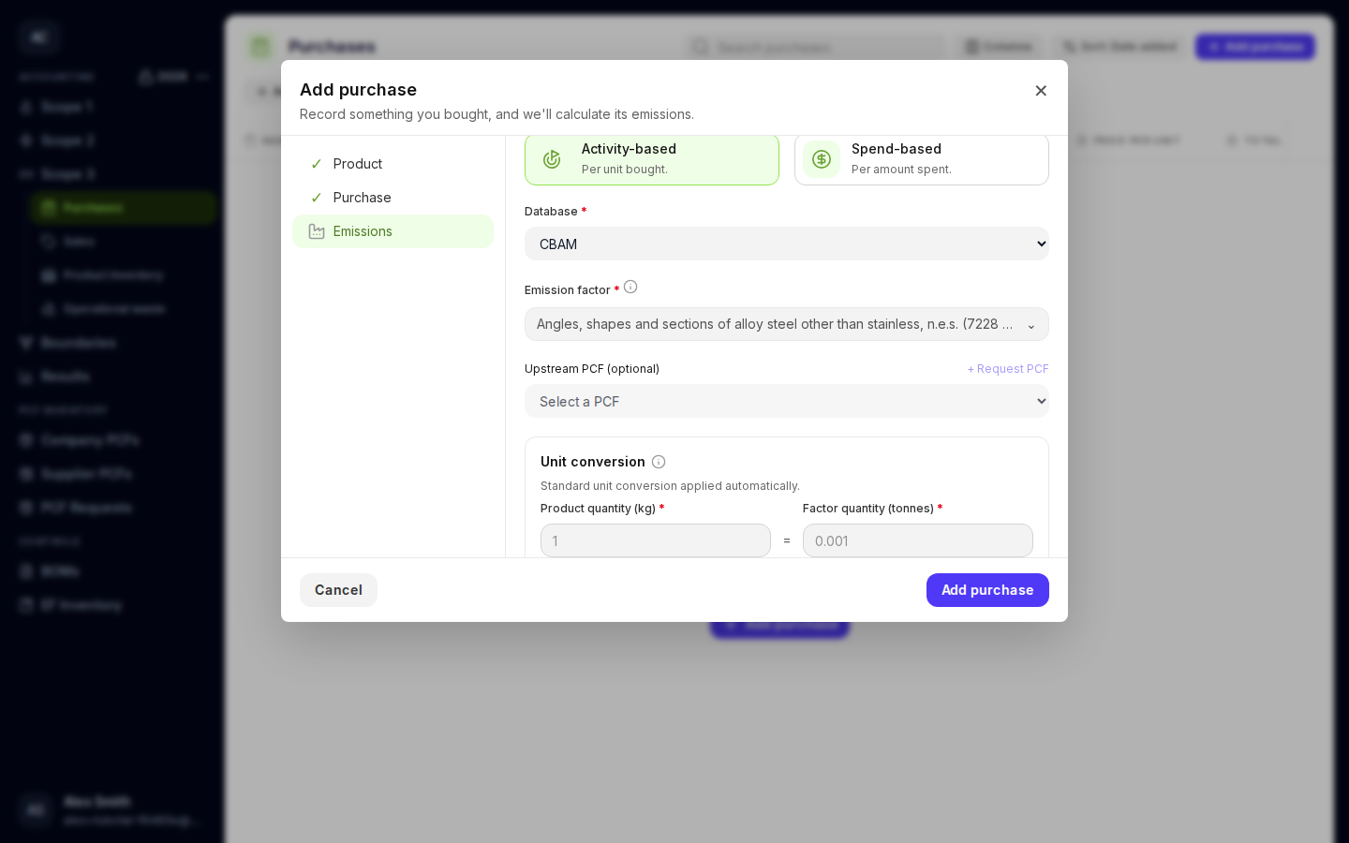
Task: Click the 'Upstream PCF (optional)' label
Action: click(x=592, y=369)
